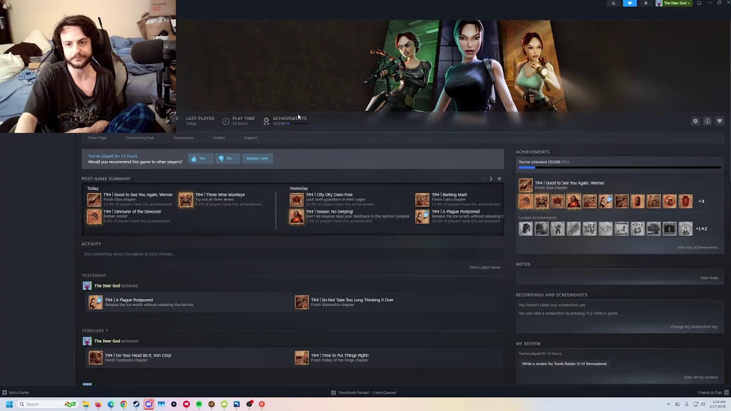Open the friends icon in Steam header
This screenshot has width=731, height=411.
click(x=614, y=3)
